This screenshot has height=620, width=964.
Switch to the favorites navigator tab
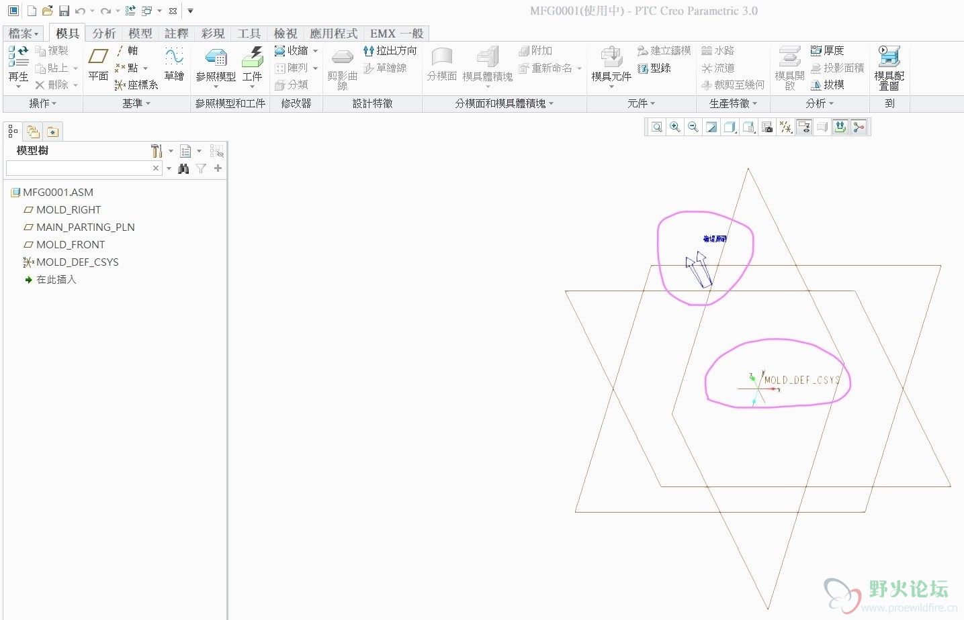click(x=52, y=132)
